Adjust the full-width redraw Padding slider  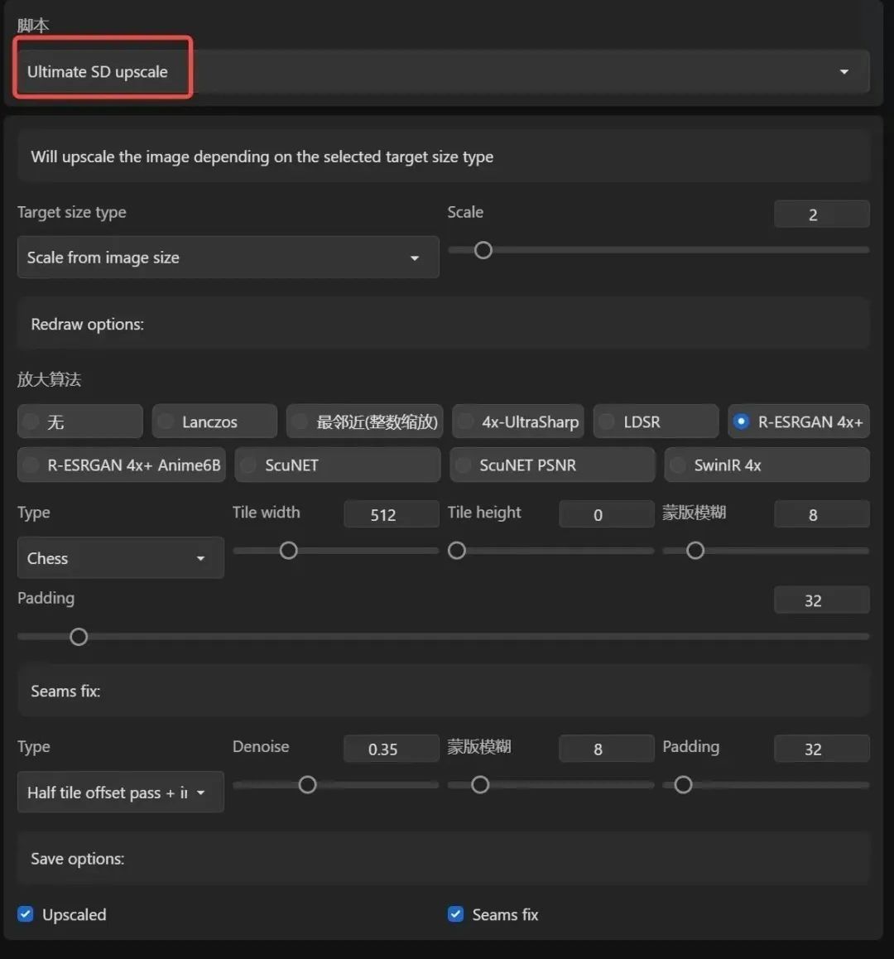[79, 637]
